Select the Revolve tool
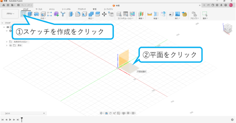Viewport: 236px width, 123px height. coord(37,14)
